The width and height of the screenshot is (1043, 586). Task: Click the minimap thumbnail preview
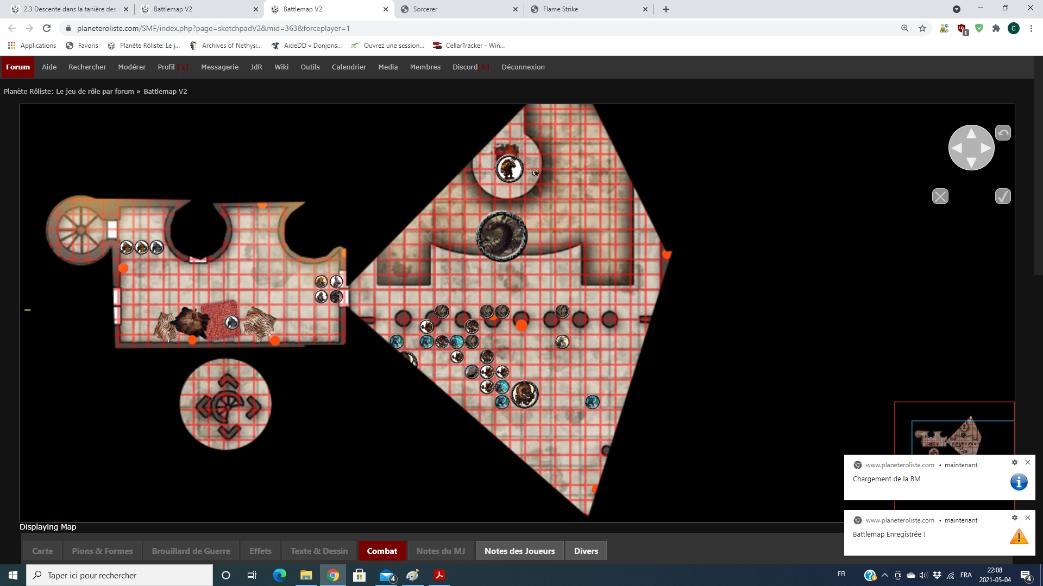point(953,435)
